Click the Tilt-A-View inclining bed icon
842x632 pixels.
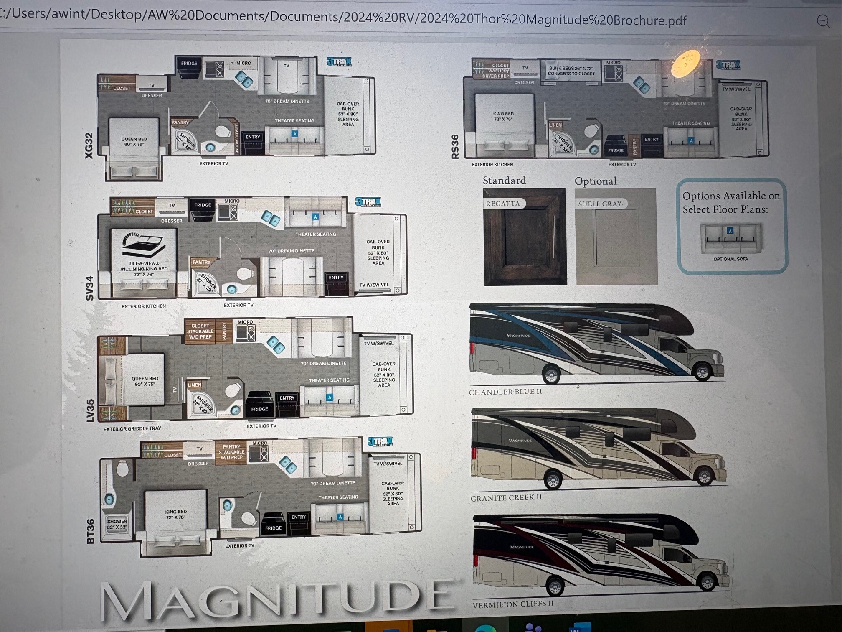point(143,245)
